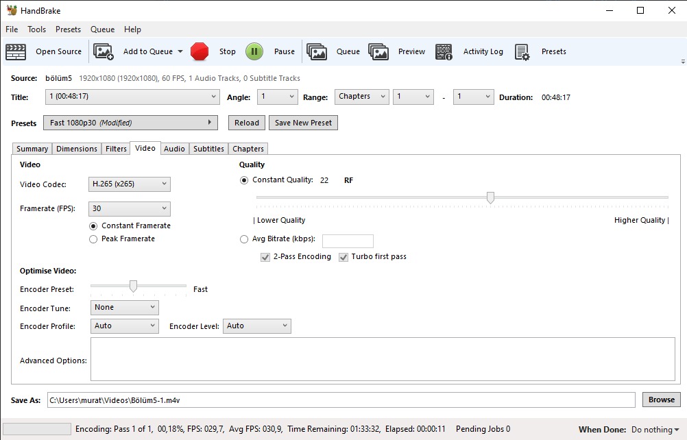Switch to the Summary tab

pyautogui.click(x=32, y=149)
